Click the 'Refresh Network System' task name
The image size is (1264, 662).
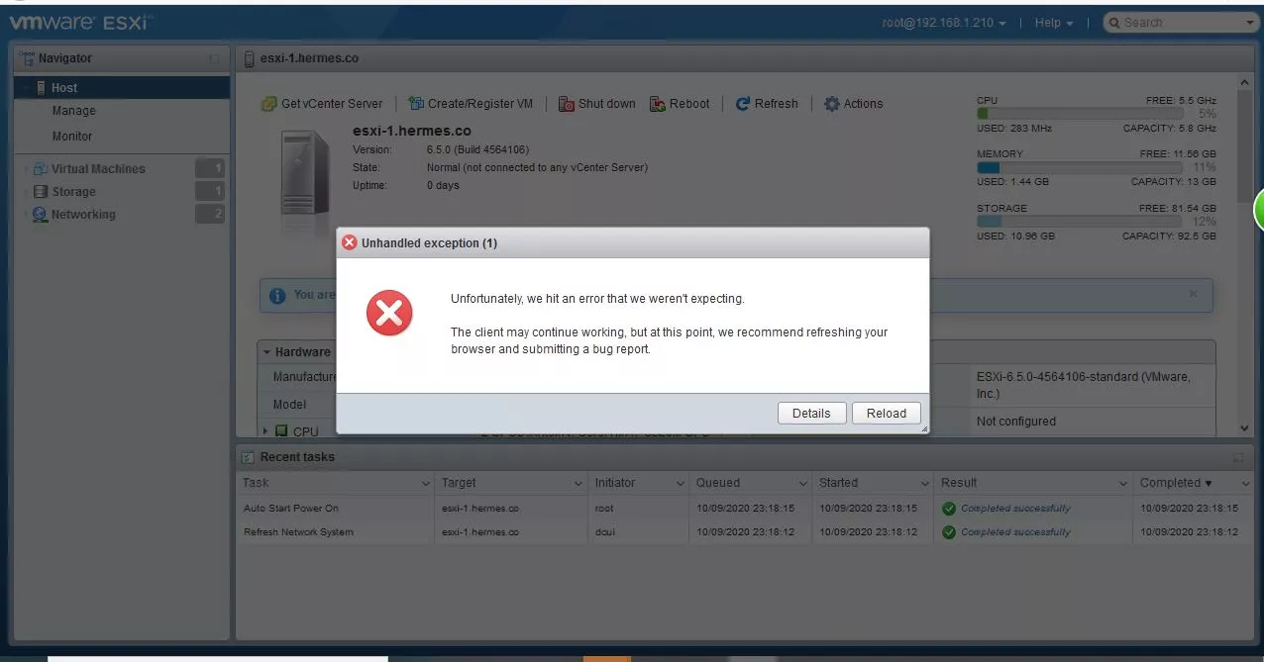298,532
